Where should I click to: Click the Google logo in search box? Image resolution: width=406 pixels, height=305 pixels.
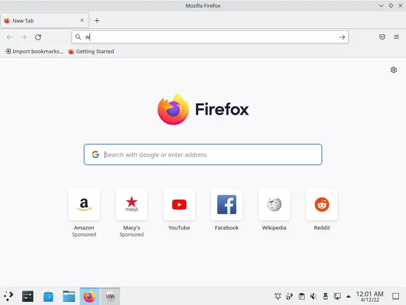click(96, 154)
